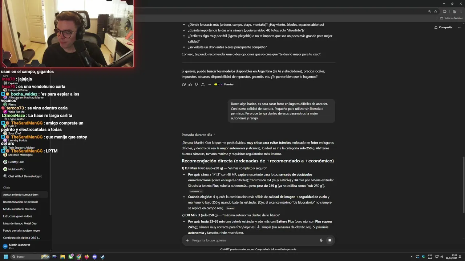Open the Mocktail Mixologist GPT
Viewport: 465px width, 261px height.
coord(24,155)
